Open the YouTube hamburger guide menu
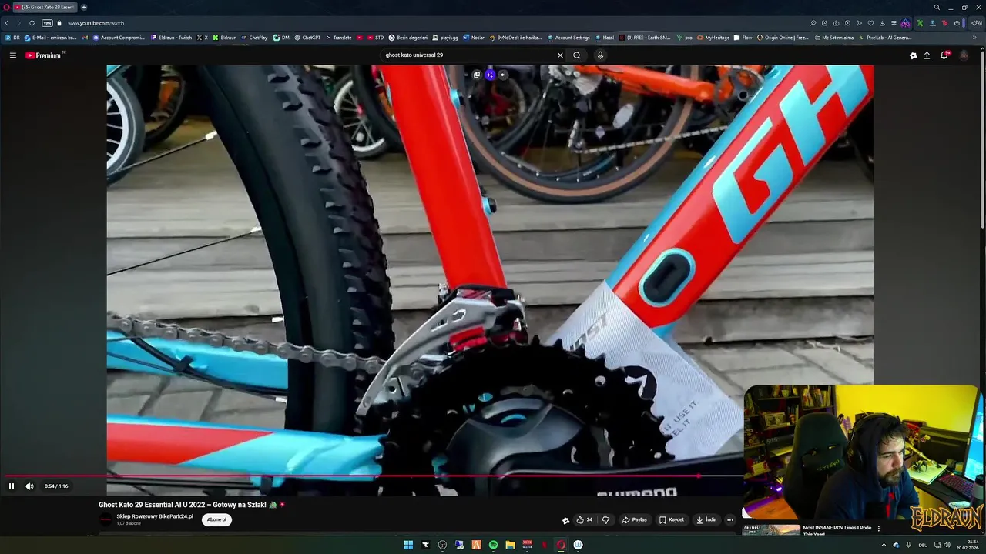The width and height of the screenshot is (986, 554). coord(12,55)
